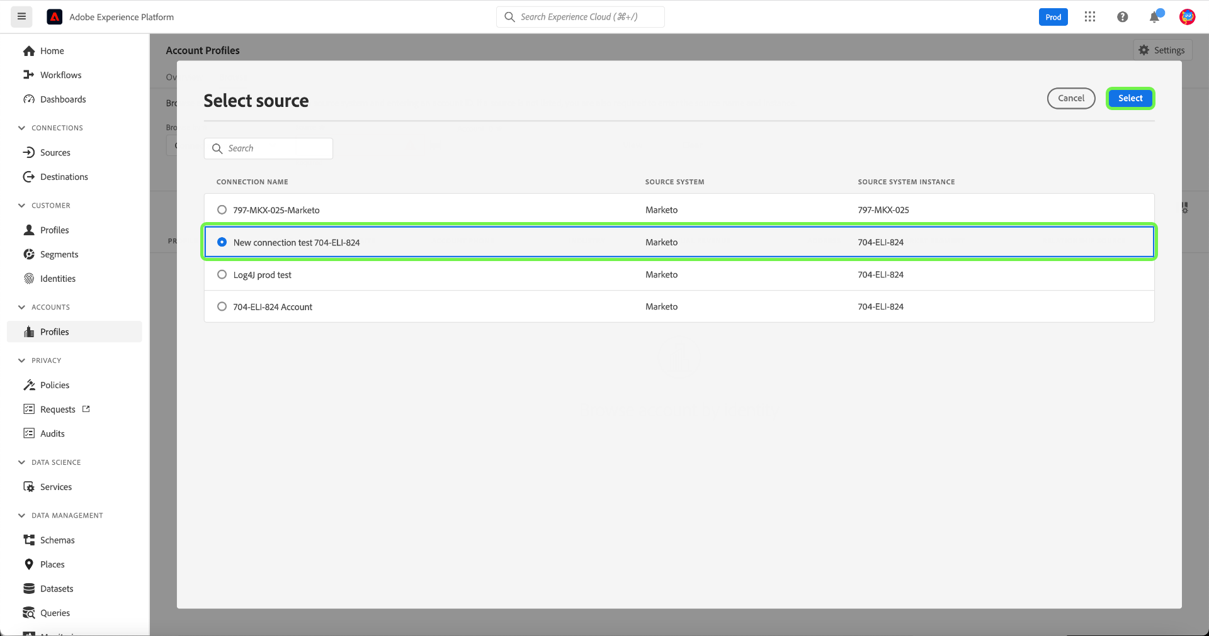The image size is (1209, 636).
Task: Click the Account Profiles building icon
Action: click(x=29, y=332)
